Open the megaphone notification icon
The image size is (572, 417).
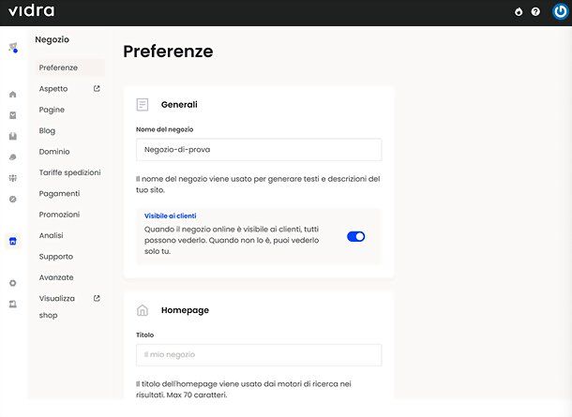tap(13, 48)
